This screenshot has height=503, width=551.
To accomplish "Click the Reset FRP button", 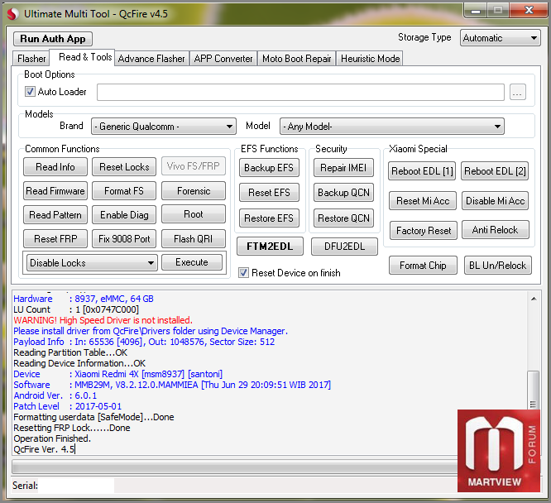I will click(55, 238).
